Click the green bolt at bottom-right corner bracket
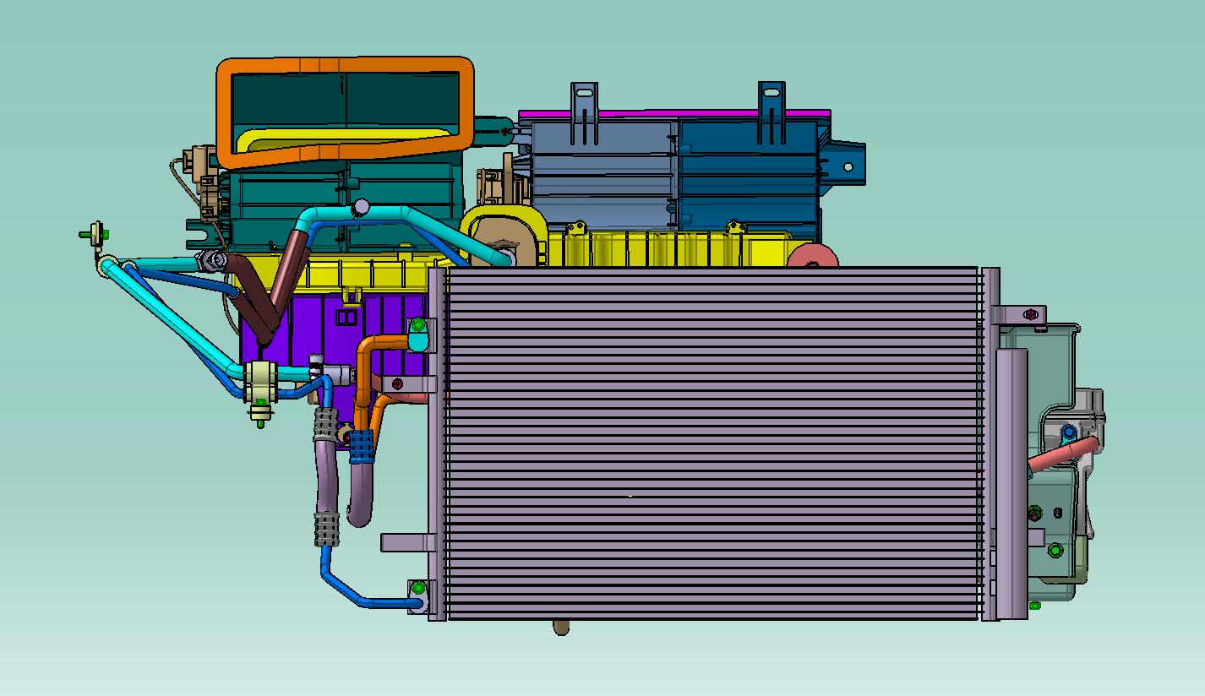 tap(1035, 606)
